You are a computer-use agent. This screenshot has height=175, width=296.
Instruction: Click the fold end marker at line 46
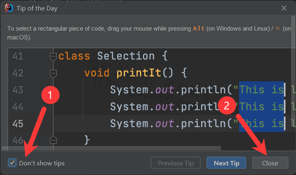pyautogui.click(x=53, y=140)
